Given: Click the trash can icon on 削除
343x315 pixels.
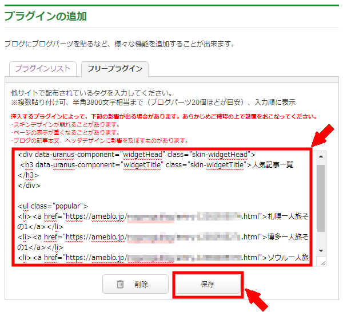Looking at the screenshot, I should [120, 284].
